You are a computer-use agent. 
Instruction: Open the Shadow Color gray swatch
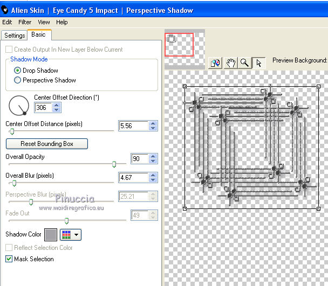tap(51, 235)
